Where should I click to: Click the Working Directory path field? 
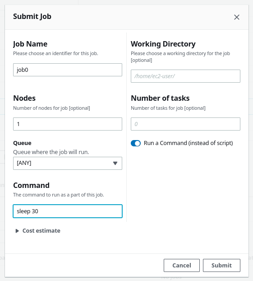tap(185, 76)
